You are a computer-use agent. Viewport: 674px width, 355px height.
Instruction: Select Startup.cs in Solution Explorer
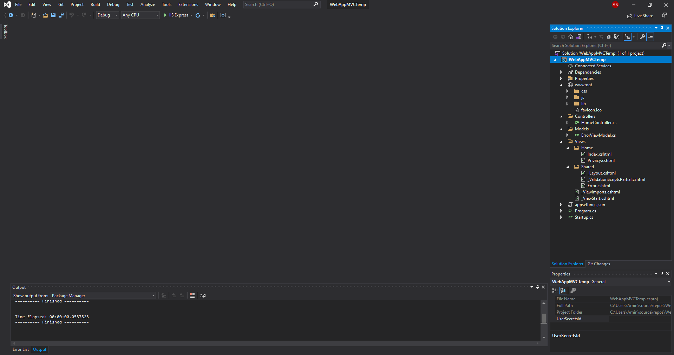tap(584, 217)
